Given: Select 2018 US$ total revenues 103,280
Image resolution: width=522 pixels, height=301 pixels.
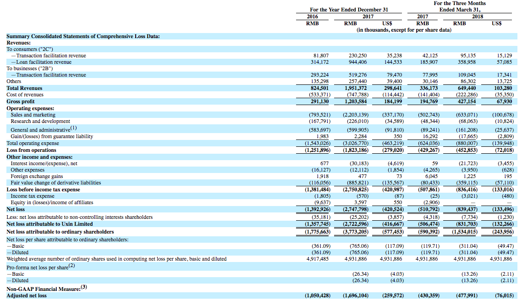Looking at the screenshot, I should 502,89.
